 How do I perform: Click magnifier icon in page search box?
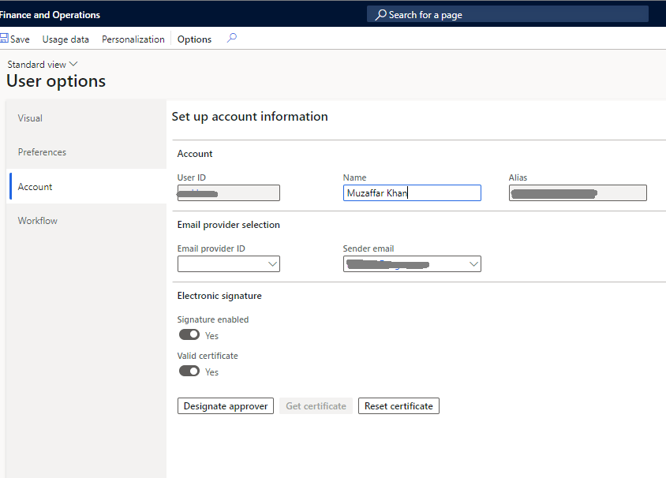[380, 14]
